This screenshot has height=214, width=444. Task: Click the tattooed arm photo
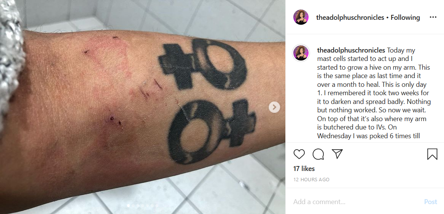[x=143, y=107]
